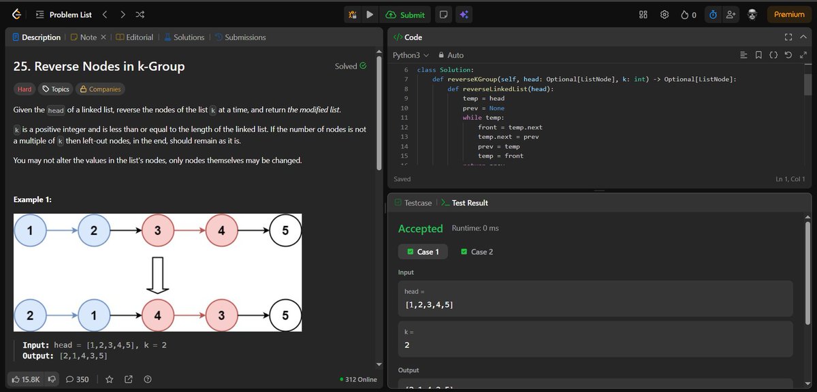The width and height of the screenshot is (817, 392).
Task: Add the problem to favorites star
Action: 110,379
